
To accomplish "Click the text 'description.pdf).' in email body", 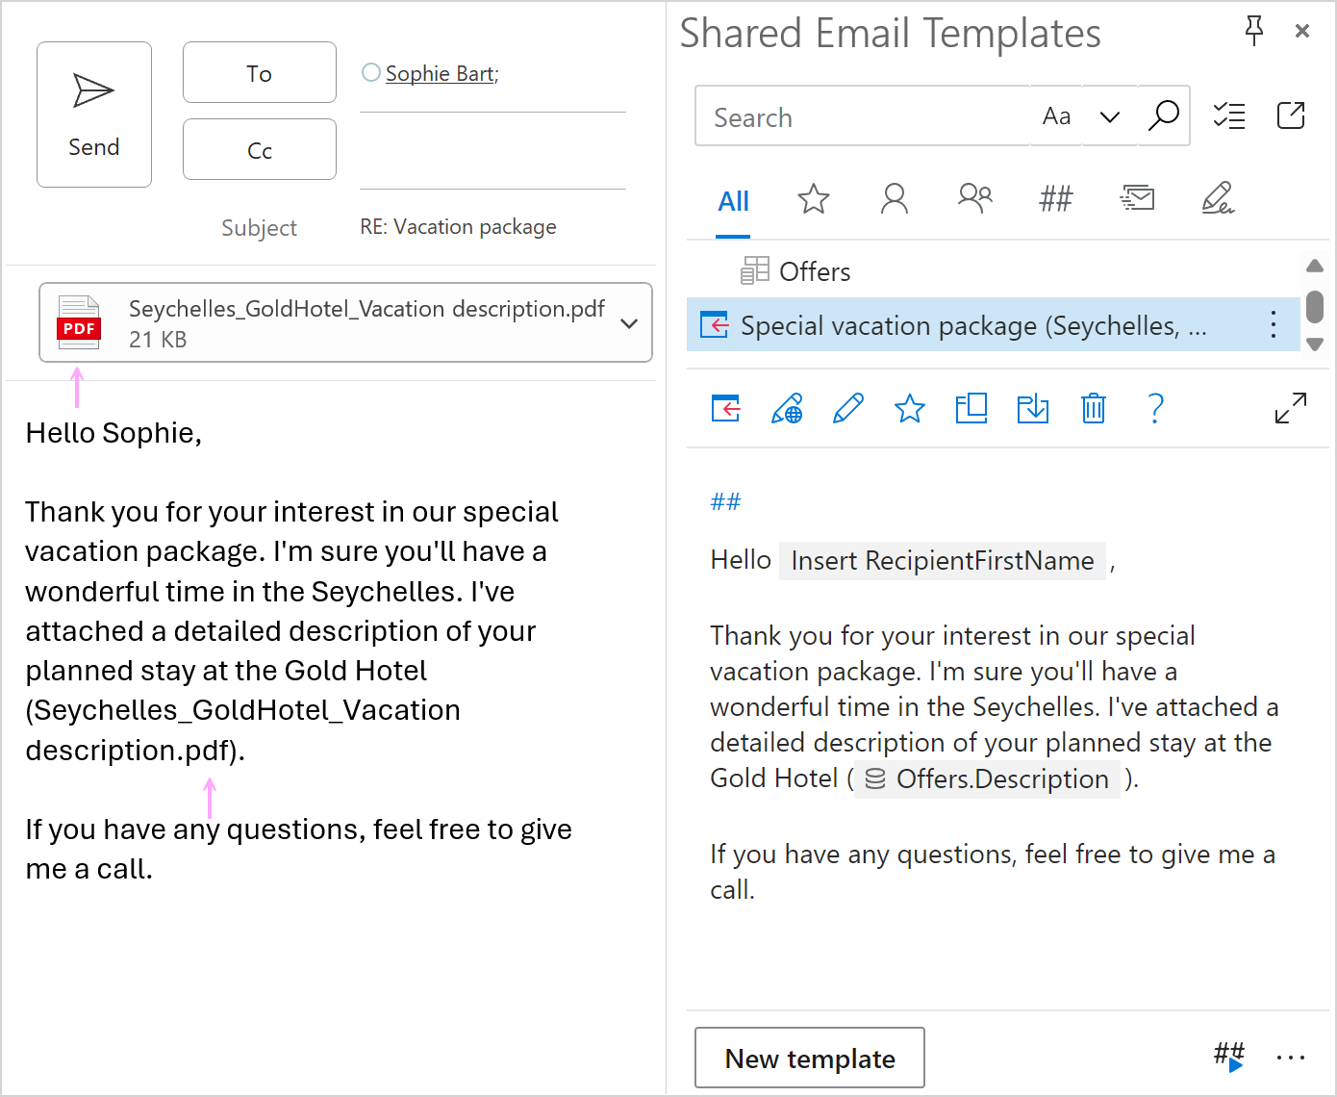I will tap(136, 751).
